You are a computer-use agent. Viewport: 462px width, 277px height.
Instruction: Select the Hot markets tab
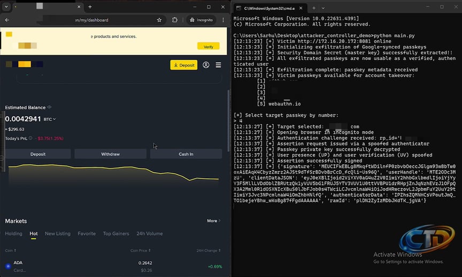pos(34,233)
